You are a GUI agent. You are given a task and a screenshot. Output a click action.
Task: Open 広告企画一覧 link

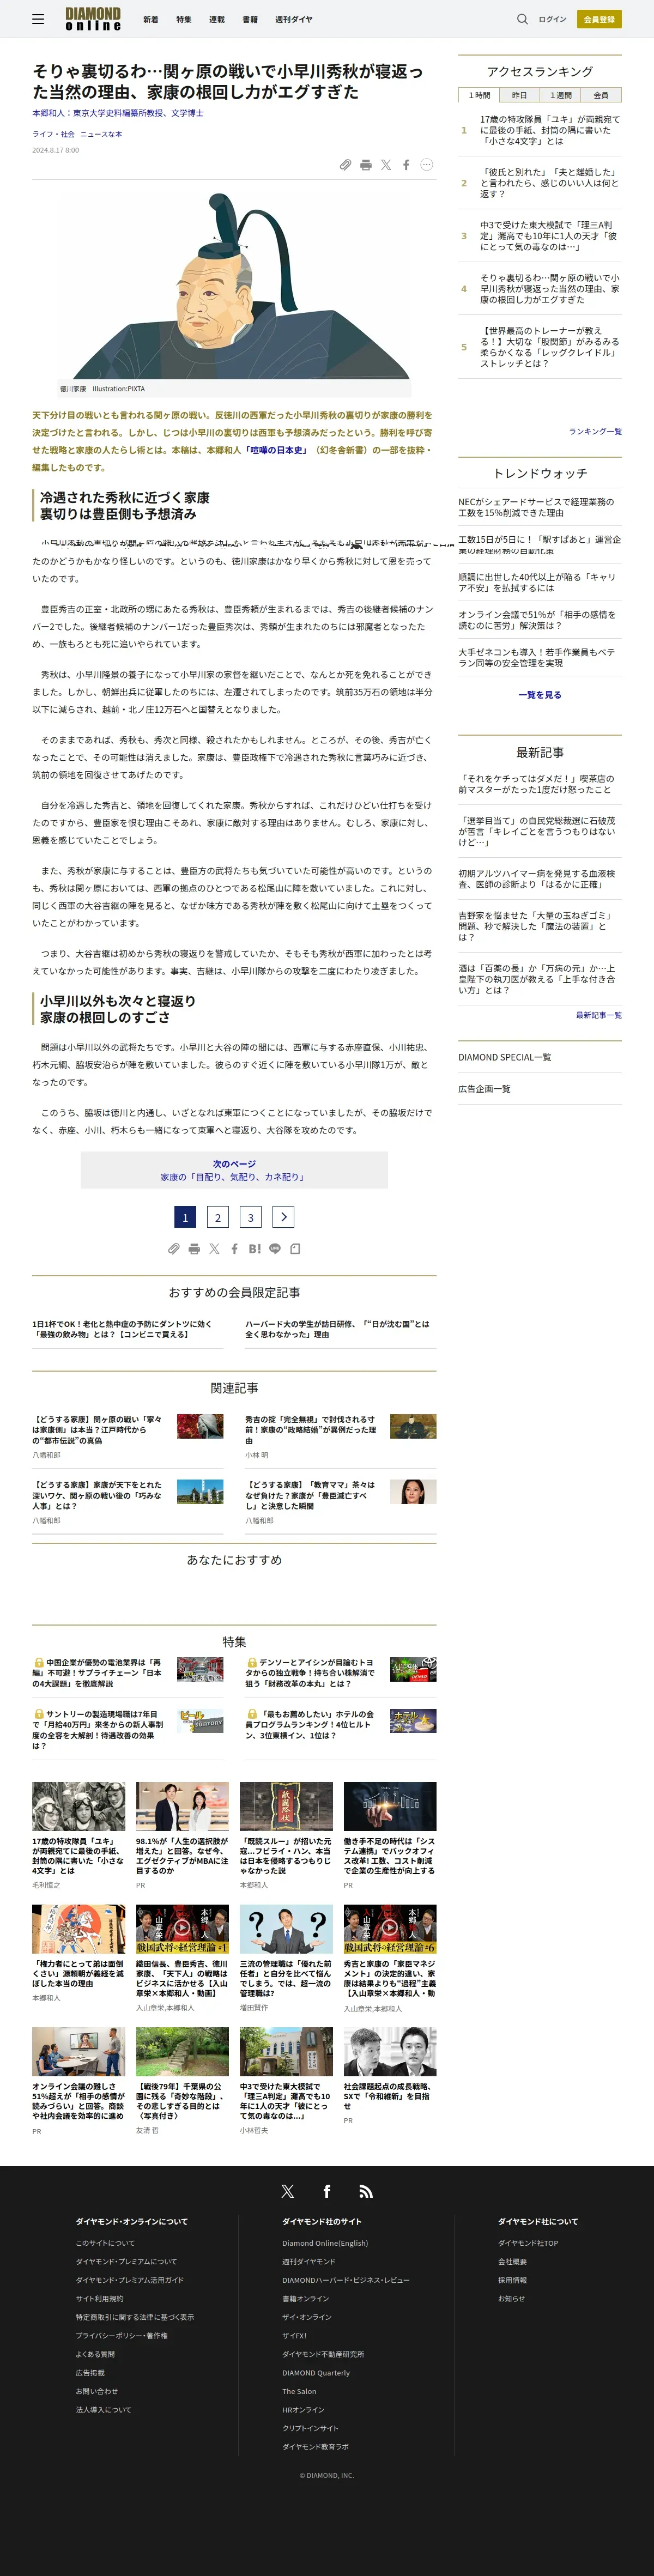pos(484,1088)
